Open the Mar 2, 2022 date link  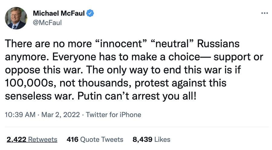[60, 115]
